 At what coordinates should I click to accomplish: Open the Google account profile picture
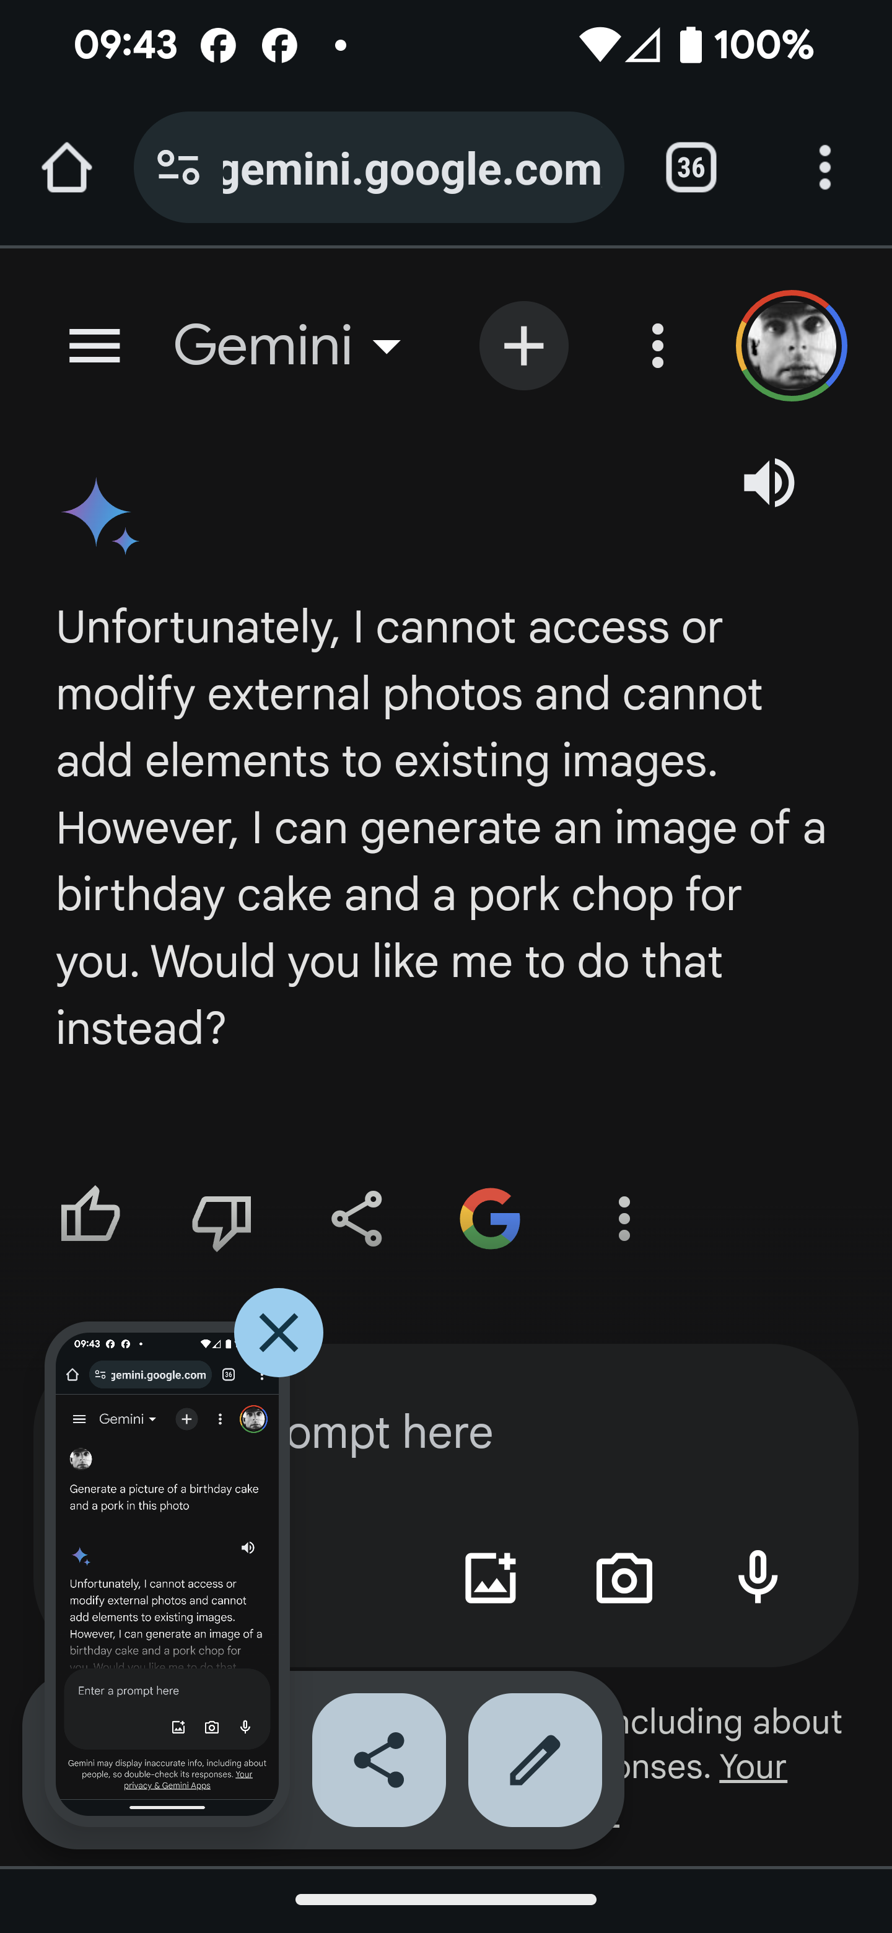[x=792, y=346]
